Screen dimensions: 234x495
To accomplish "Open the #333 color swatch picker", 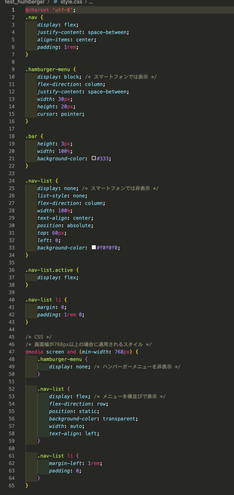I will tap(94, 158).
